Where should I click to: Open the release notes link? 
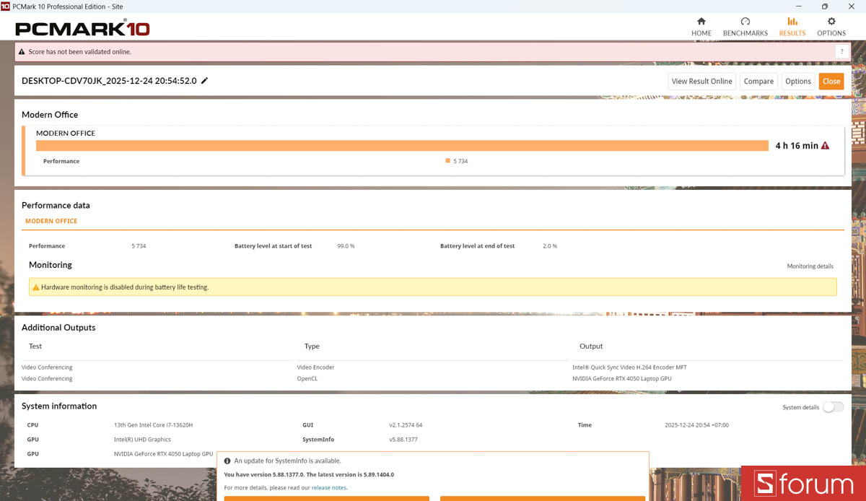coord(329,488)
